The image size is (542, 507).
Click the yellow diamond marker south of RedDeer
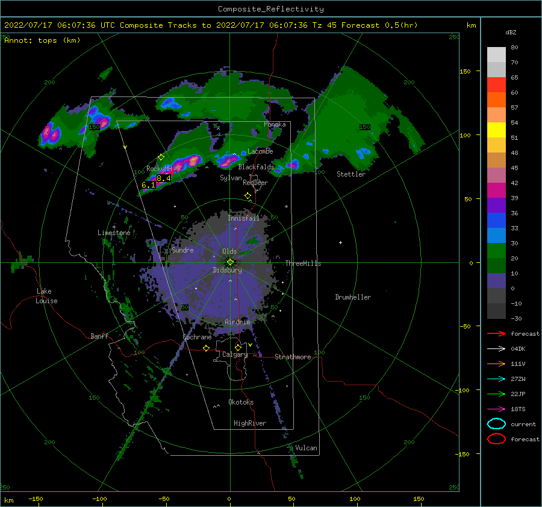248,196
